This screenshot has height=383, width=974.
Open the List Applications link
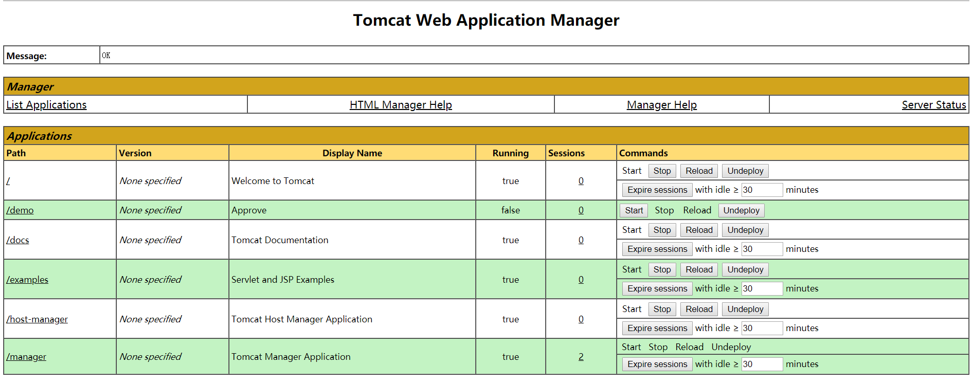pos(46,105)
